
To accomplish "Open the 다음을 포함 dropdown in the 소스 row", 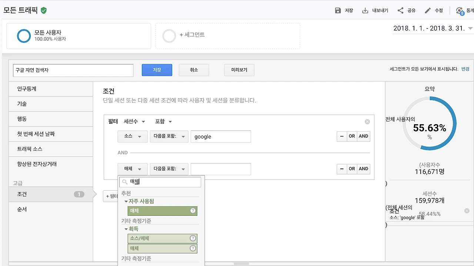I will [169, 136].
